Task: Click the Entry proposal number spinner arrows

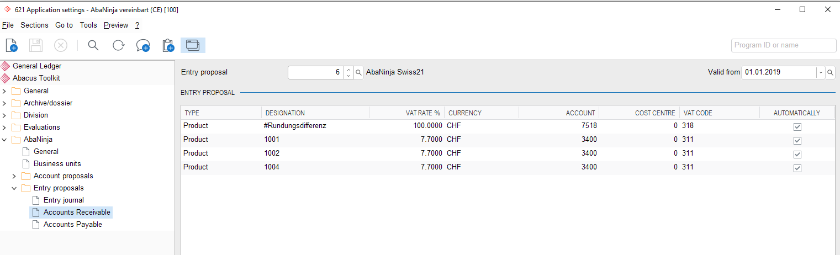Action: [x=348, y=72]
